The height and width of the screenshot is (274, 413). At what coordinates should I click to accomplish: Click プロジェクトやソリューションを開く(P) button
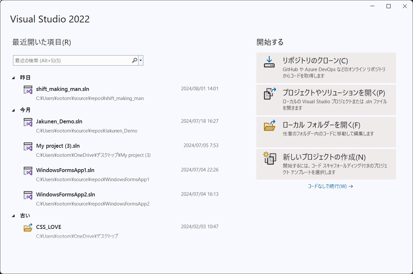point(326,100)
